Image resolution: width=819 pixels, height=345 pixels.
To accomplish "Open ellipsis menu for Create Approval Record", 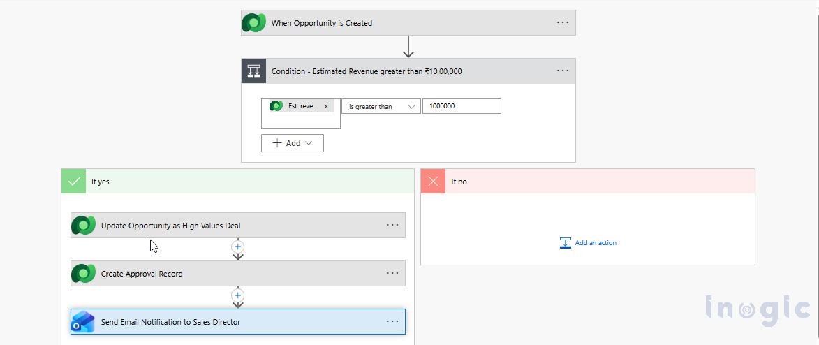I will pyautogui.click(x=392, y=274).
